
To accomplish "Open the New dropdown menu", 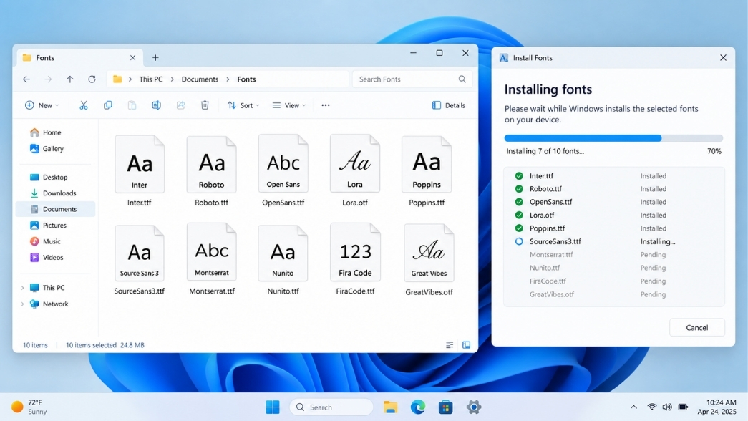I will [42, 105].
